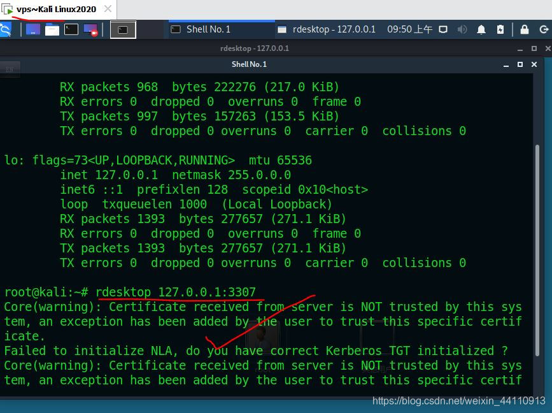Click the volume speaker tray icon

click(462, 29)
